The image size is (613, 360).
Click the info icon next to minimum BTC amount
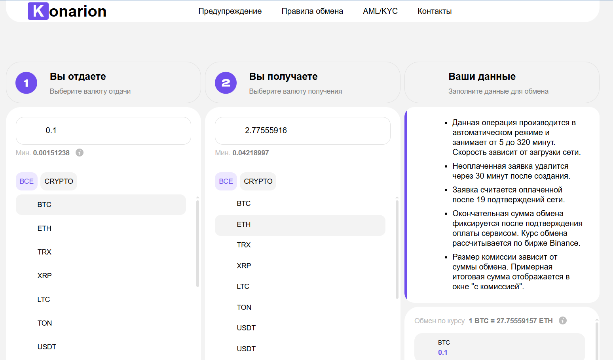(x=80, y=153)
